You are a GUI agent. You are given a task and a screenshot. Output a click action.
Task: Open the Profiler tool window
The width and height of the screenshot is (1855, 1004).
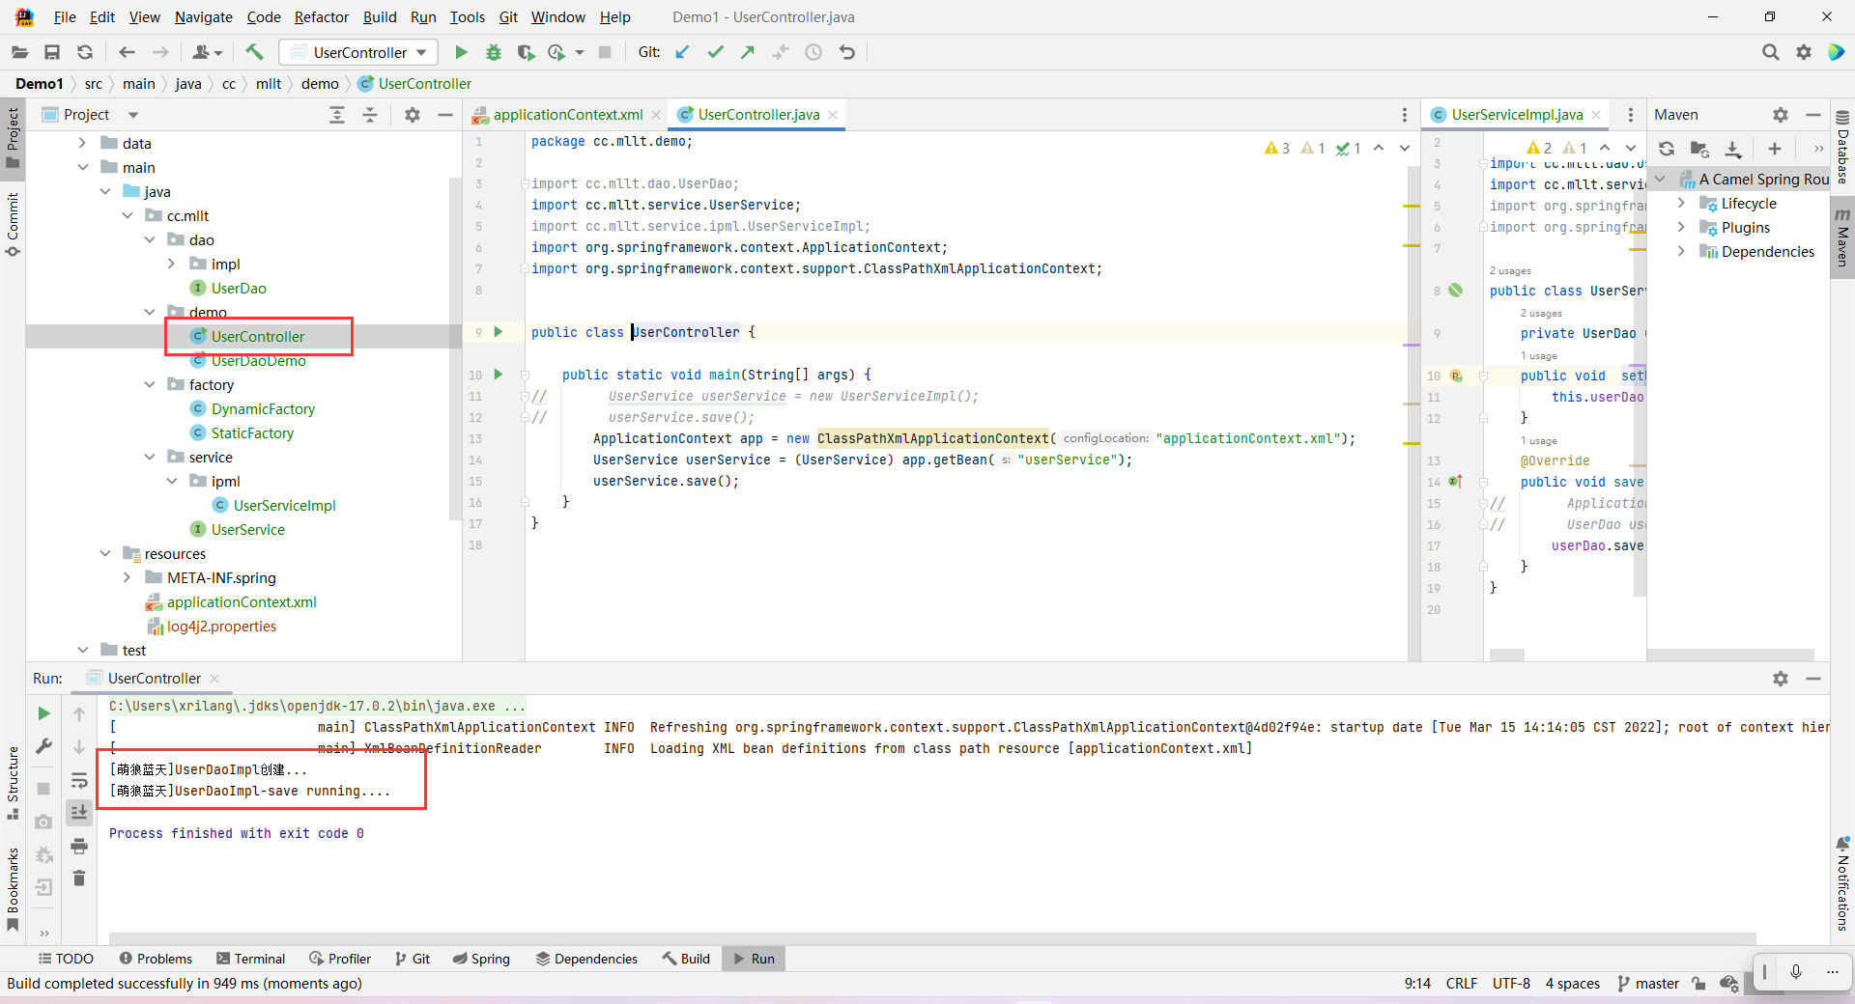pos(340,959)
